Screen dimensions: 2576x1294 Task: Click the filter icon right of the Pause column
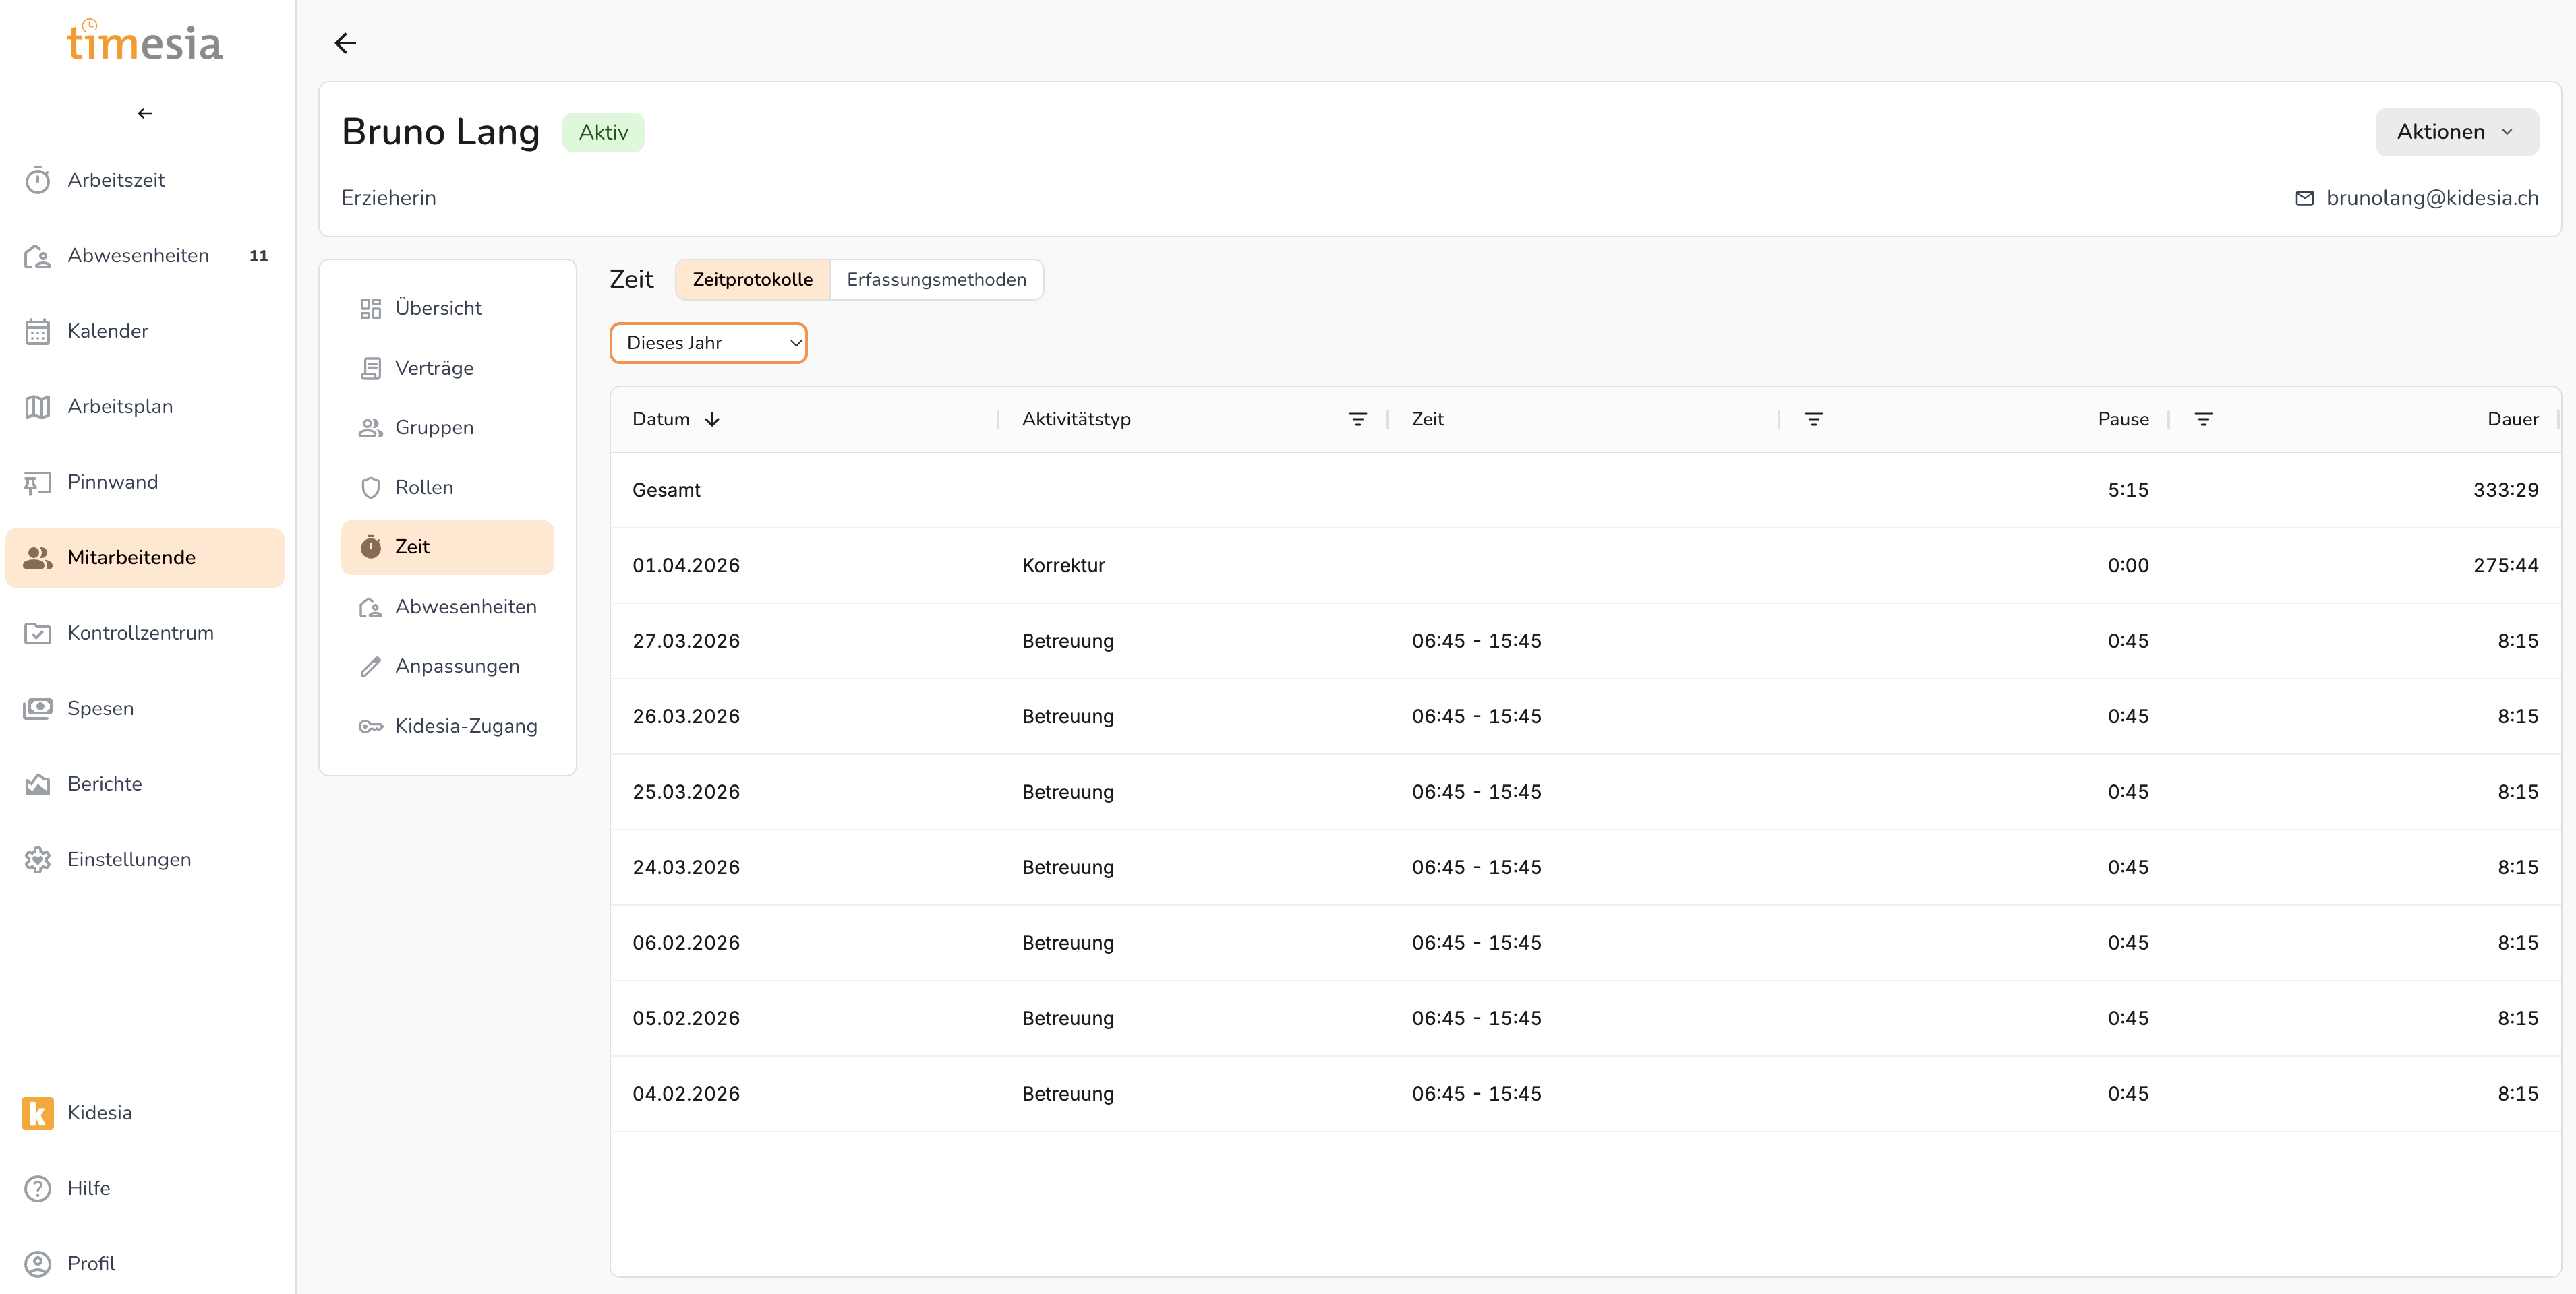tap(2203, 420)
